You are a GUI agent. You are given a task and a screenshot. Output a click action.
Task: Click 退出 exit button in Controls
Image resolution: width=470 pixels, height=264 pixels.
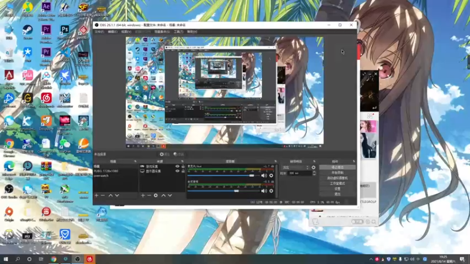pyautogui.click(x=337, y=194)
